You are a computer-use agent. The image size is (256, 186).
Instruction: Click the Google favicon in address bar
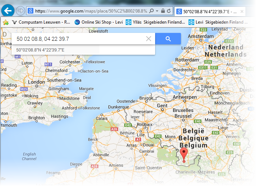click(x=31, y=11)
